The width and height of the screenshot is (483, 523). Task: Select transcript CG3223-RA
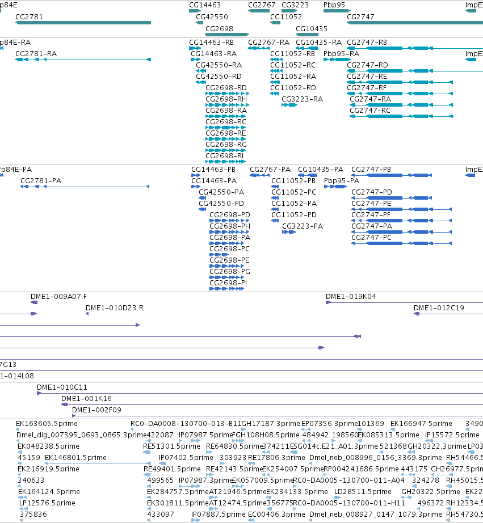pyautogui.click(x=302, y=99)
